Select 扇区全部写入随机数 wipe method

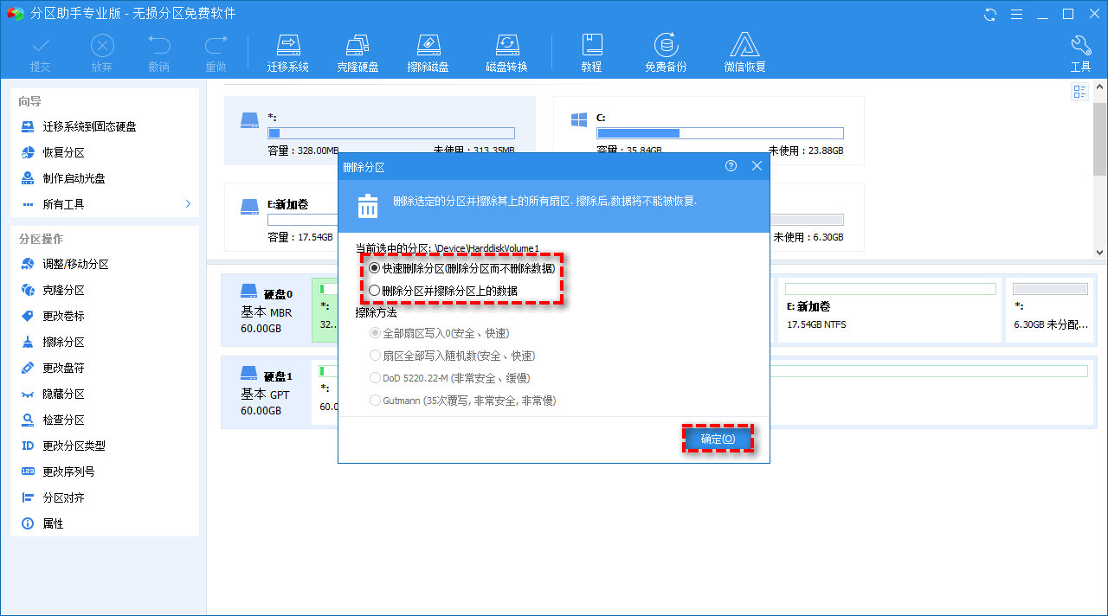point(451,356)
